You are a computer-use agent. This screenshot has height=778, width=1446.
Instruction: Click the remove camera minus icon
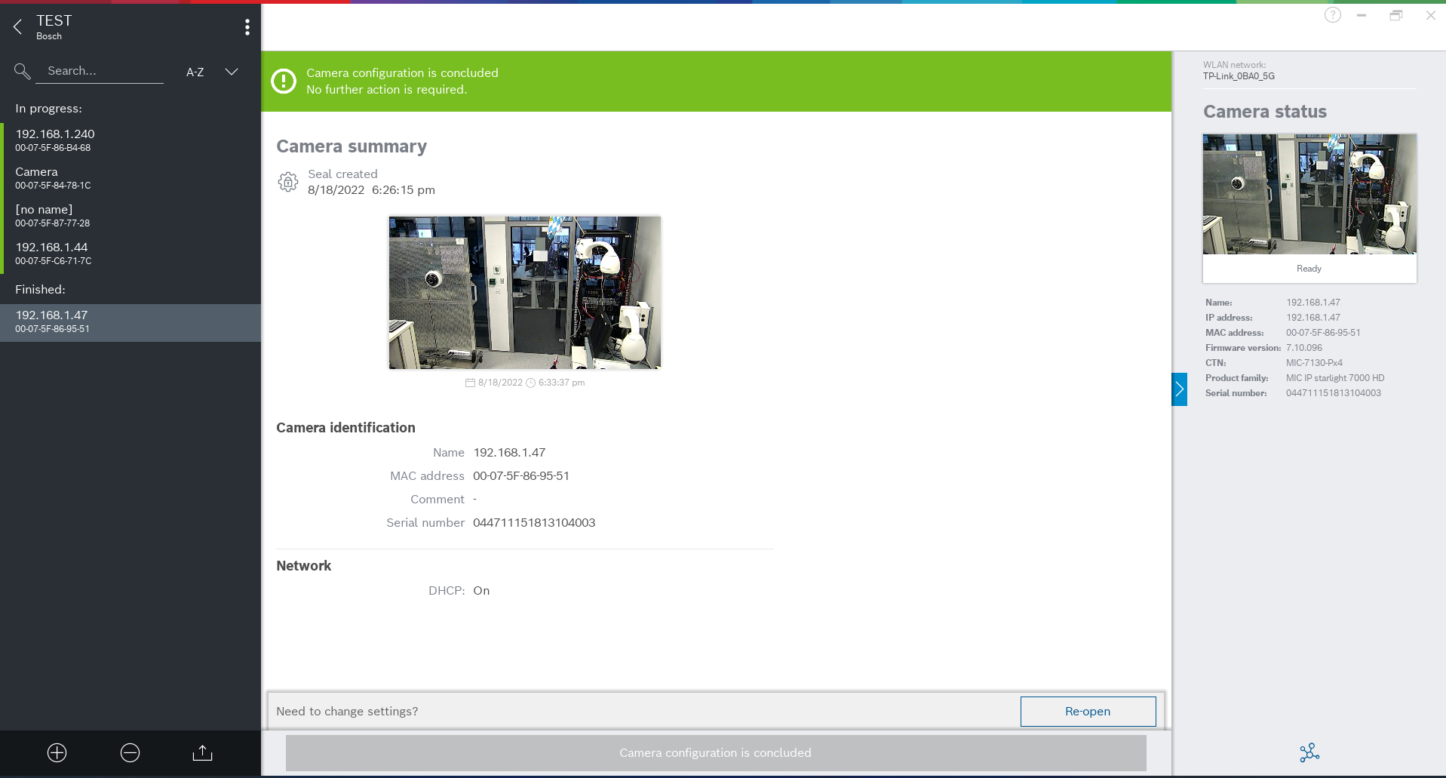point(130,752)
